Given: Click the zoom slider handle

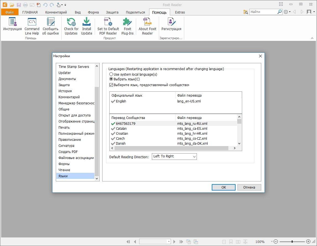Looking at the screenshot, I should pyautogui.click(x=292, y=242).
